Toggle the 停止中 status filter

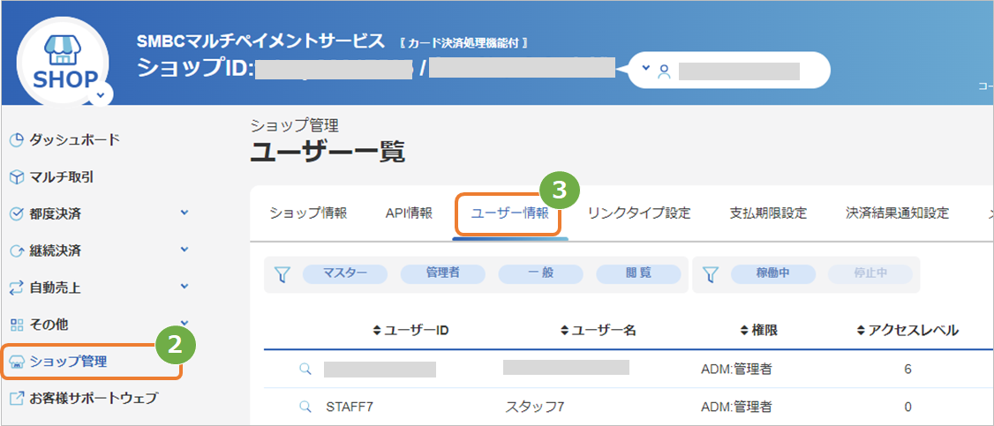pyautogui.click(x=870, y=273)
